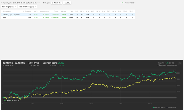
Task: Open the date range 19.02.2019 - 20.02.2019 selector
Action: point(25,3)
